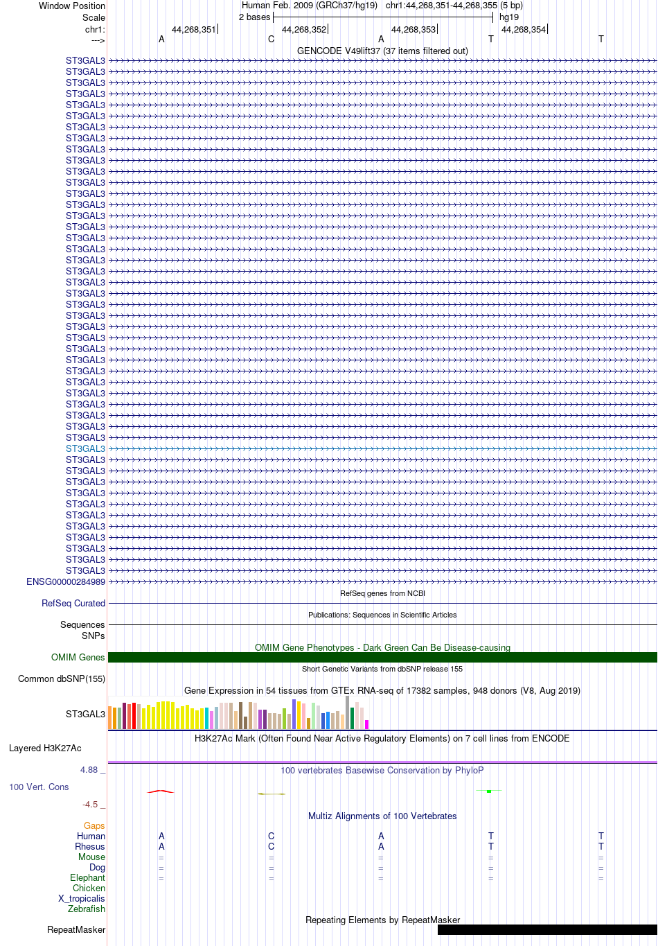Select the Chicken alignment row label
This screenshot has height=946, width=658.
tap(89, 888)
